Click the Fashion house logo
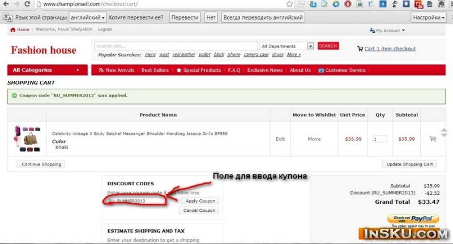The image size is (453, 244). (x=44, y=50)
